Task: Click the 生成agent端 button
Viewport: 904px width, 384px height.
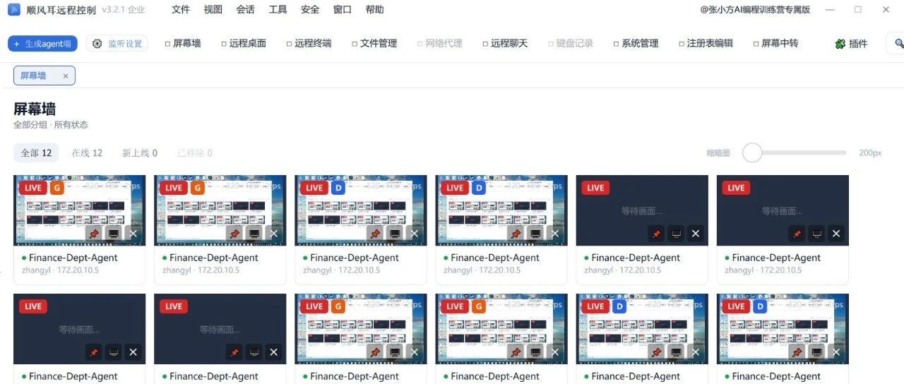Action: pyautogui.click(x=42, y=44)
